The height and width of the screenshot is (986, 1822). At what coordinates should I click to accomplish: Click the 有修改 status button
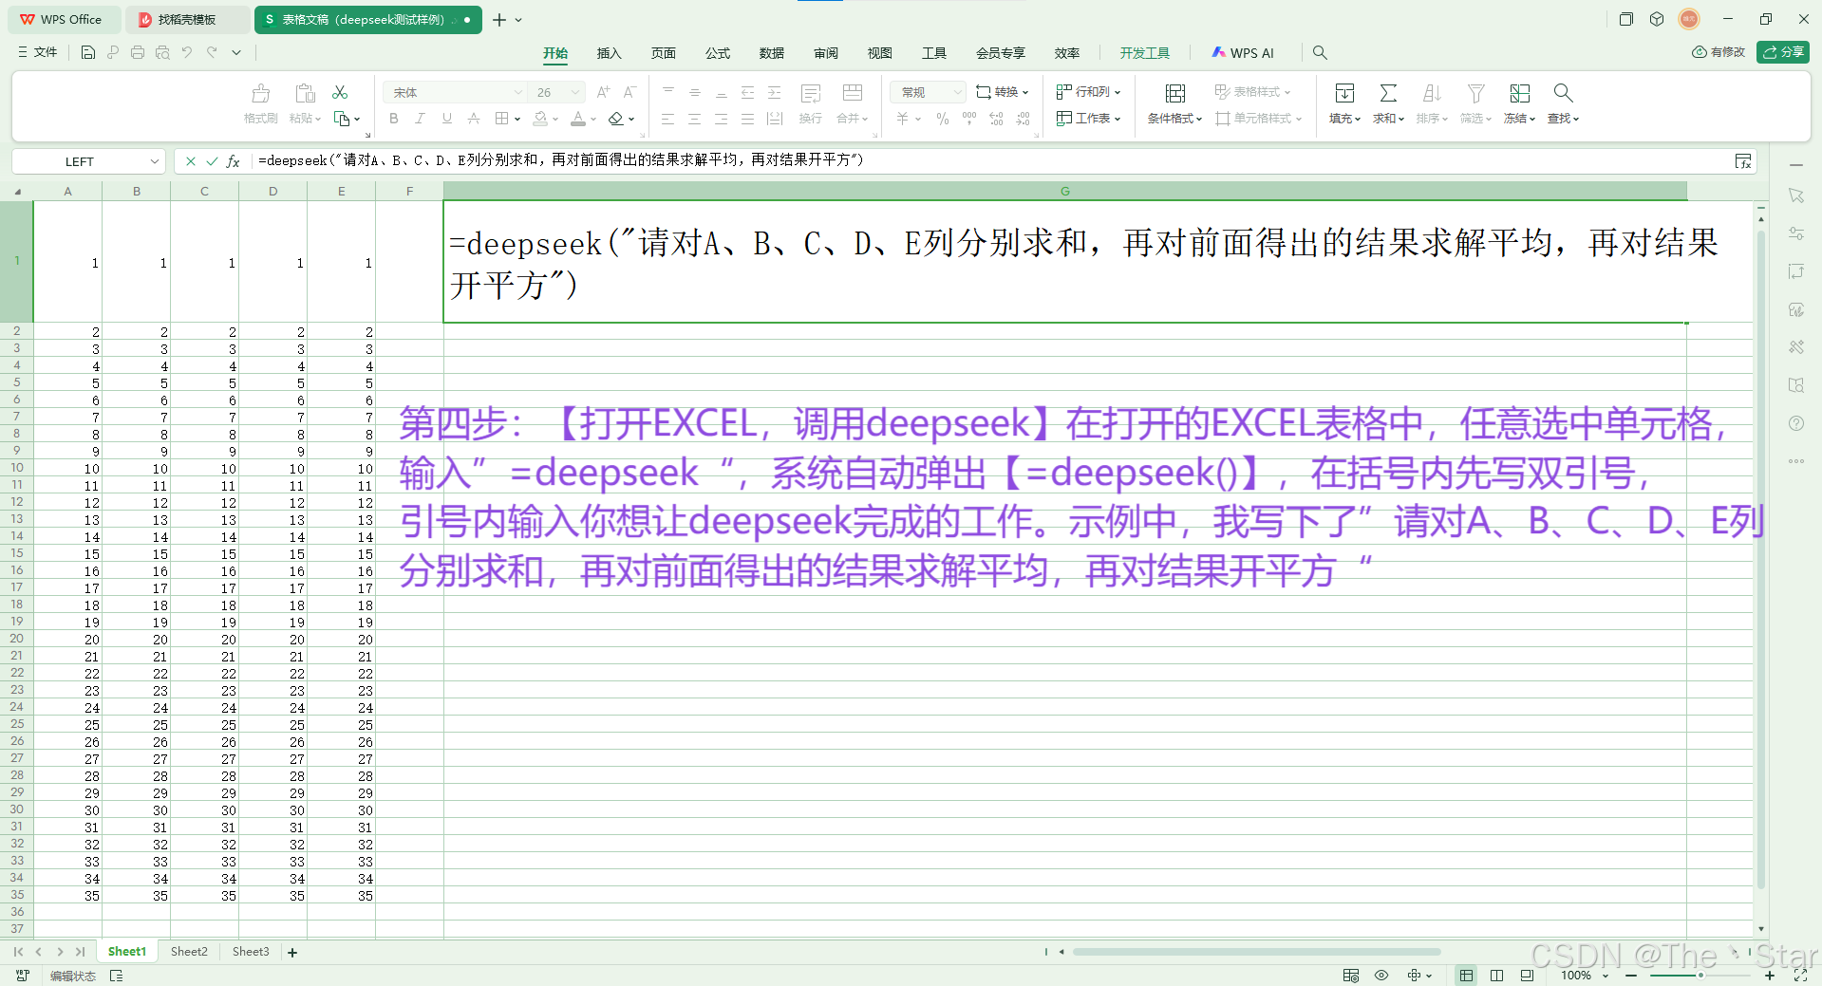1719,52
